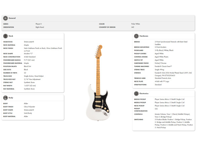Click the General section info icon
Viewport: 198px width, 146px height.
5,18
